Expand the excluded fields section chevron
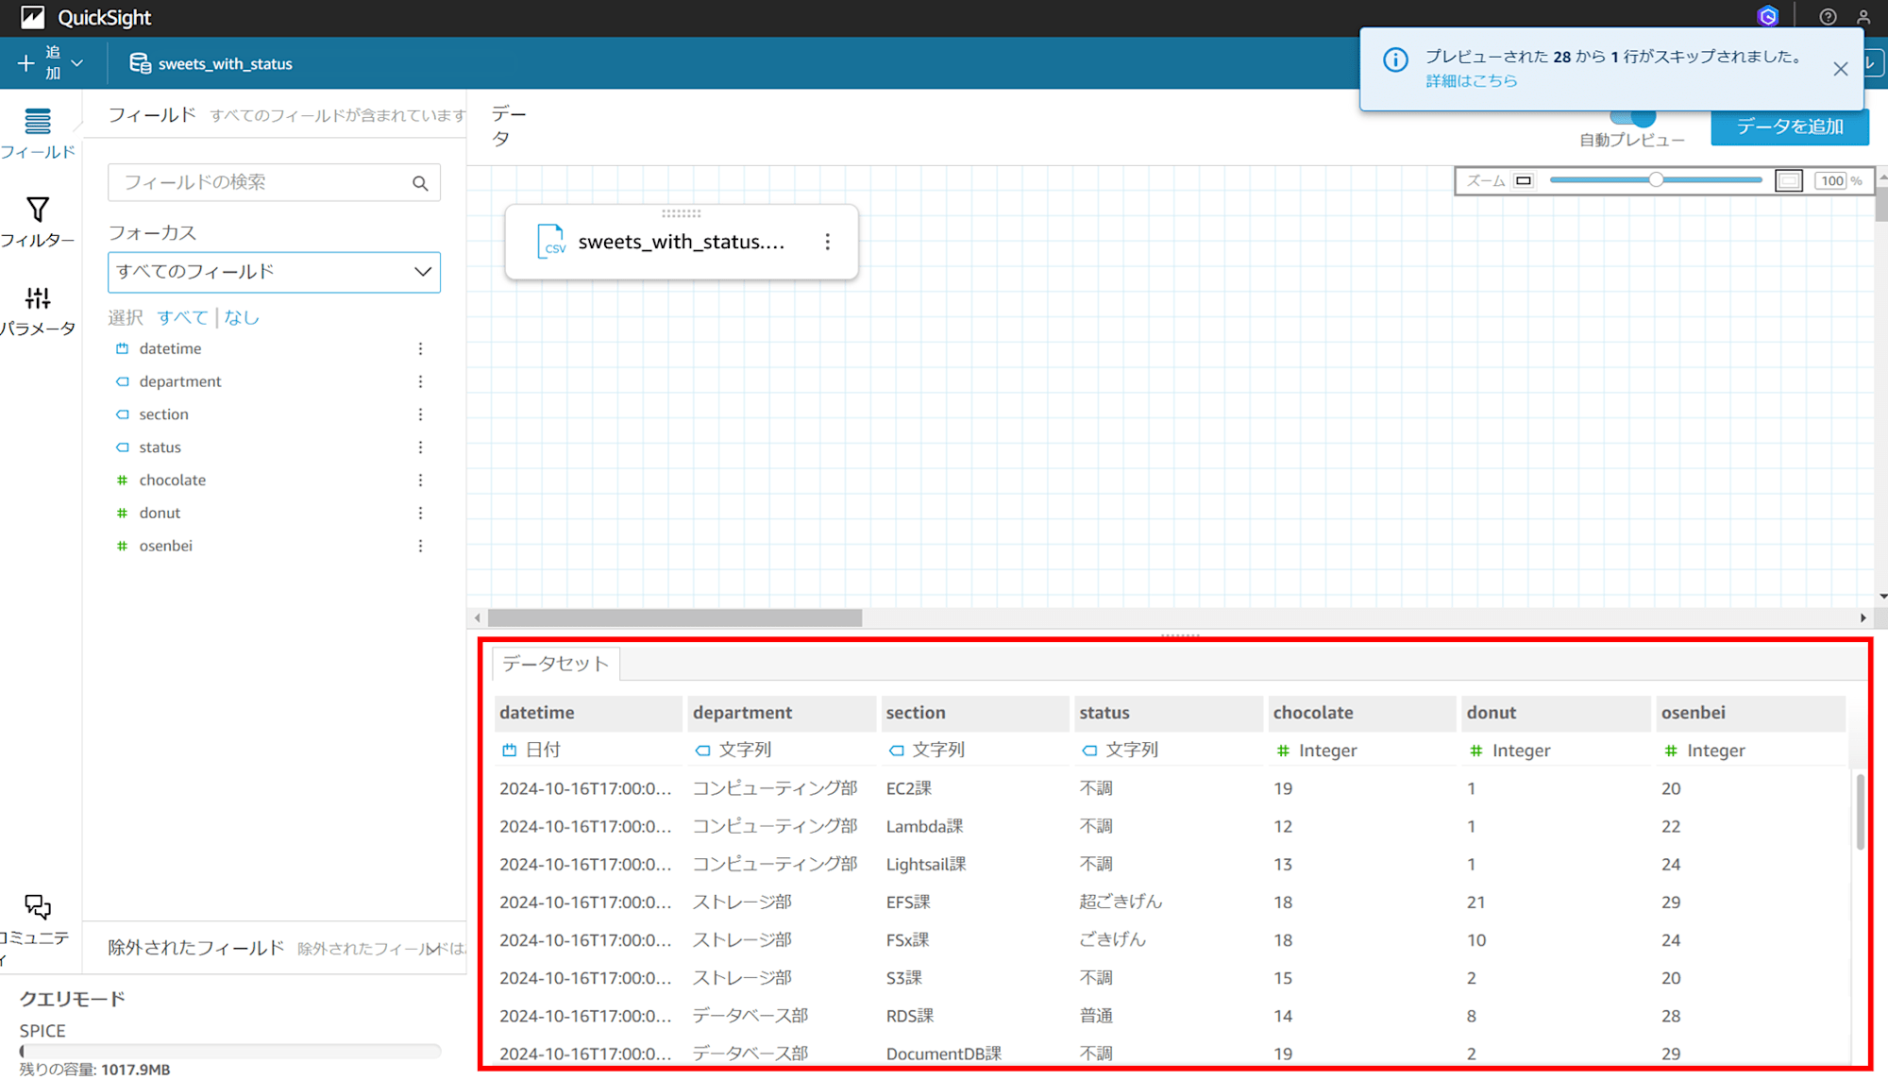The image size is (1888, 1080). (433, 949)
